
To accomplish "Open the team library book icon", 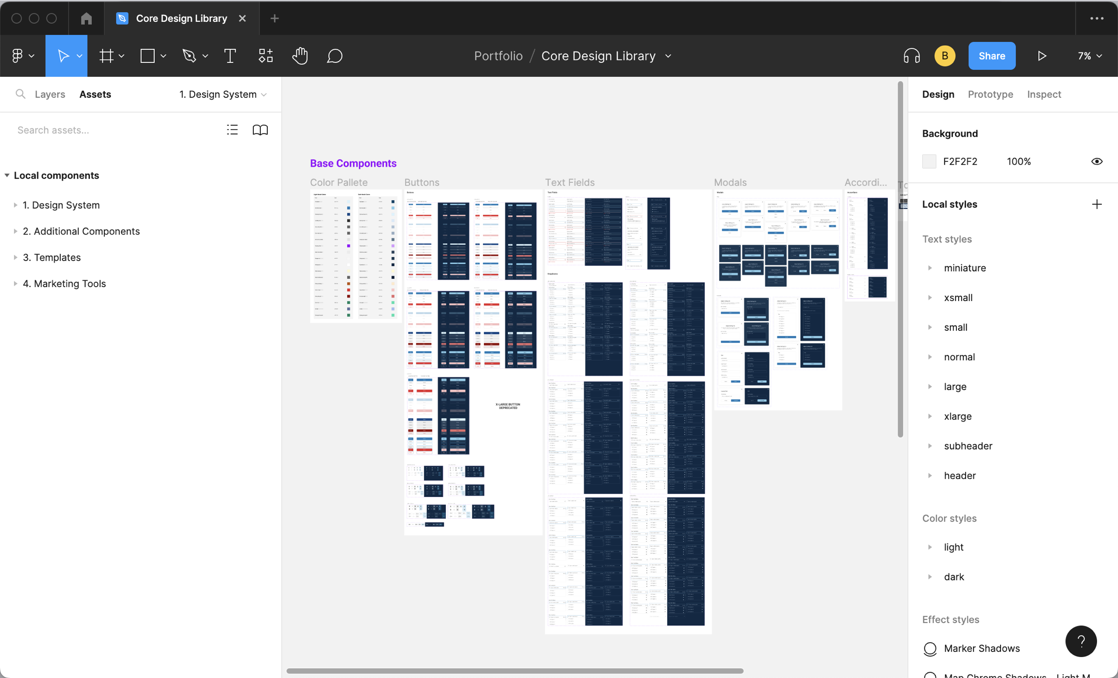I will pos(260,130).
